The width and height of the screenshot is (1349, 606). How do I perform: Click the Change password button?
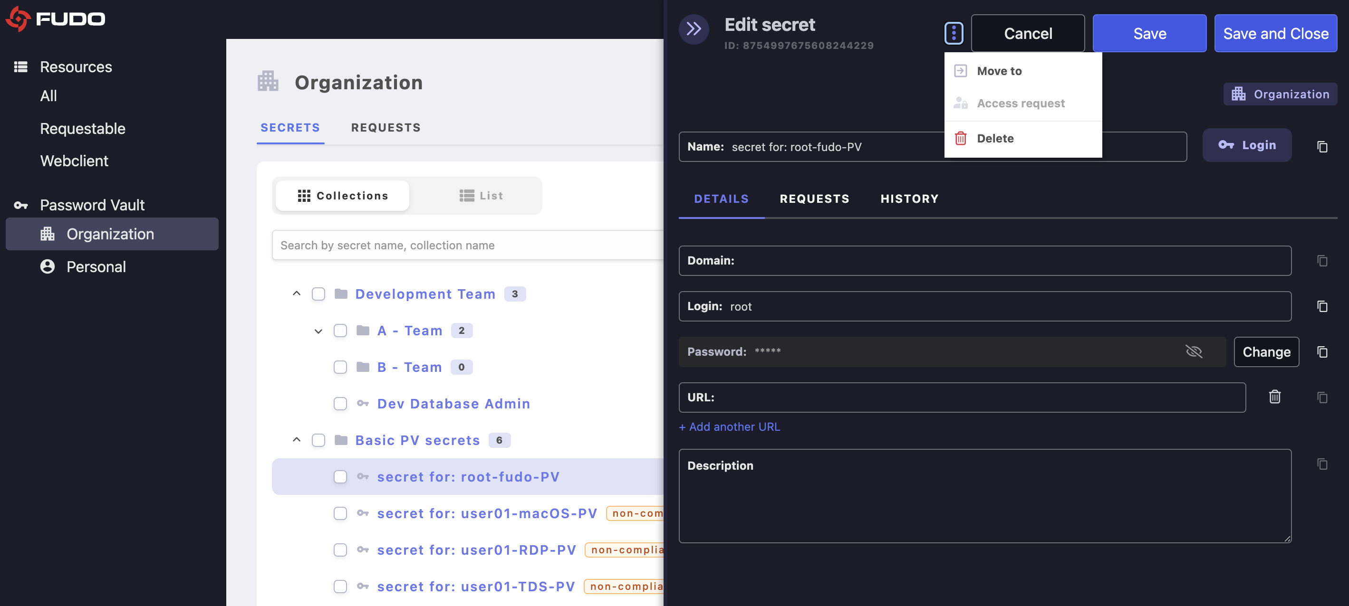click(1266, 351)
